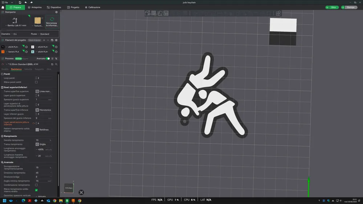This screenshot has width=363, height=204.
Task: Switch to the Qualità tab
Action: (5, 69)
